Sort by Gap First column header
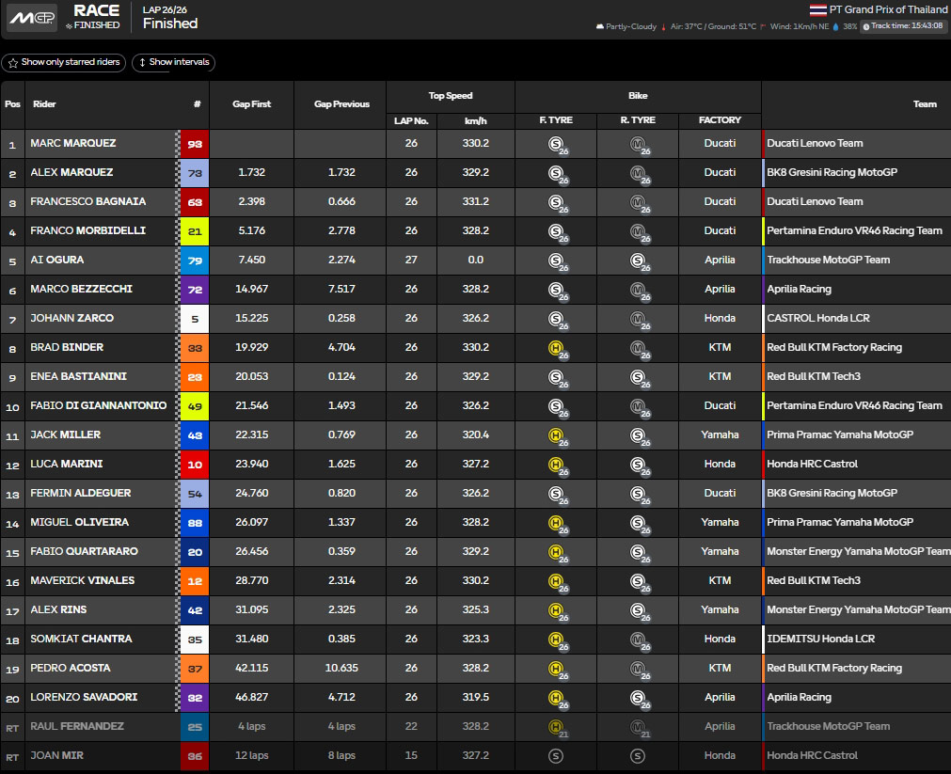 pos(251,104)
